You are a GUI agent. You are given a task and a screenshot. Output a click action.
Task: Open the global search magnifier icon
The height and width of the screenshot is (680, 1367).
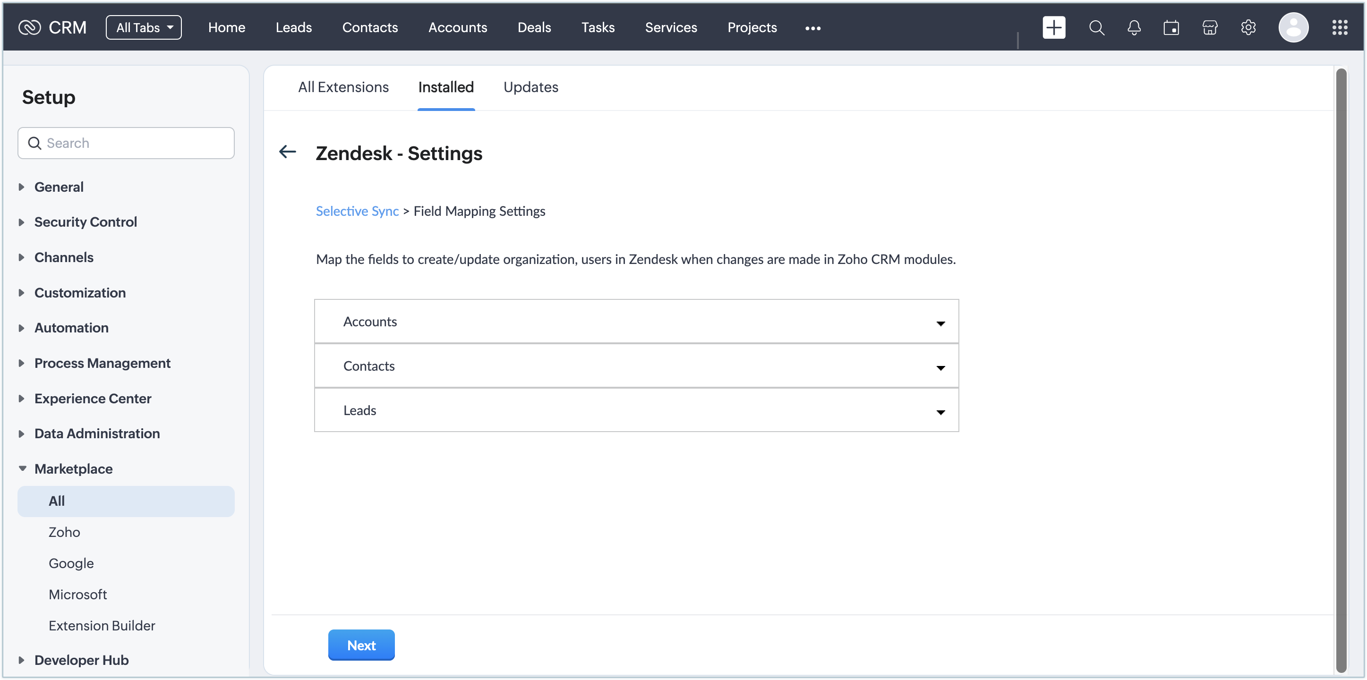(1096, 27)
